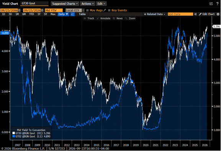
Task: Click the News tool in chart toolbar
Action: [118, 18]
